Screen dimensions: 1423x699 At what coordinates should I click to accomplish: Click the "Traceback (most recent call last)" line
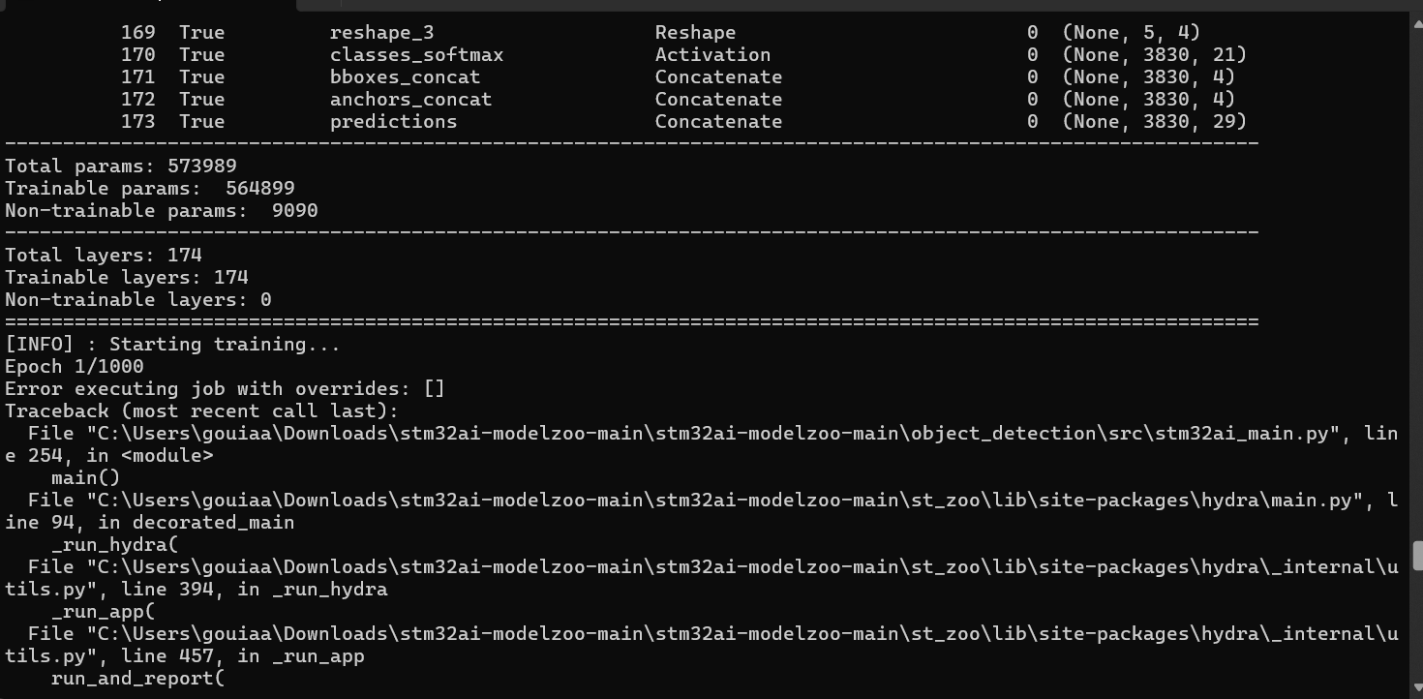point(201,411)
